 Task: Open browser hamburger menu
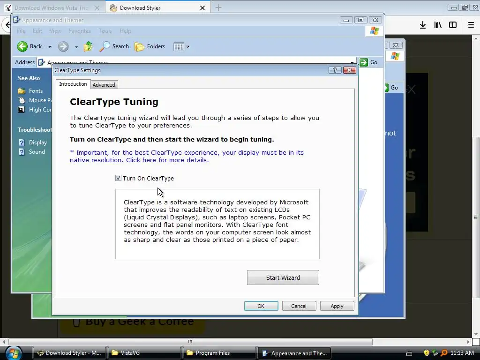pyautogui.click(x=471, y=25)
